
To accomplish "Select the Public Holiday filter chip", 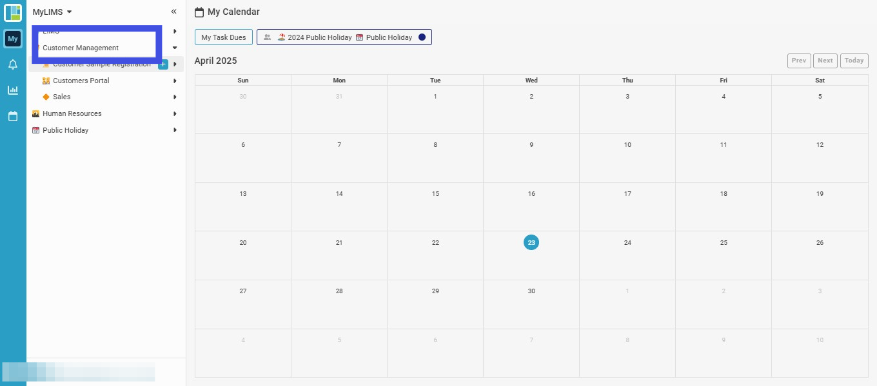I will [384, 37].
